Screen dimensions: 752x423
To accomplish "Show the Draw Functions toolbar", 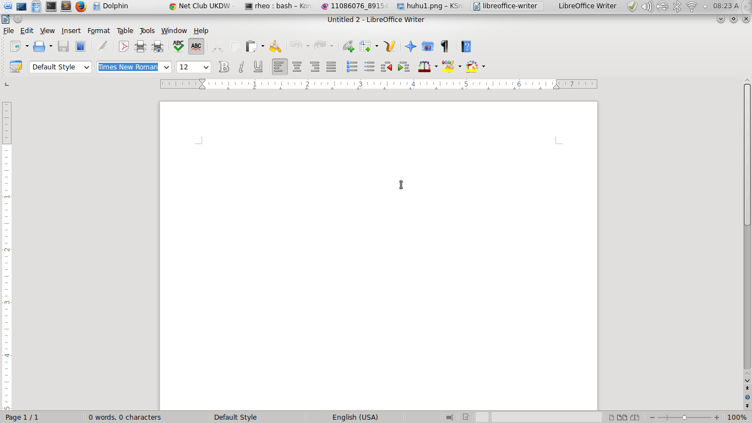I will pyautogui.click(x=390, y=46).
